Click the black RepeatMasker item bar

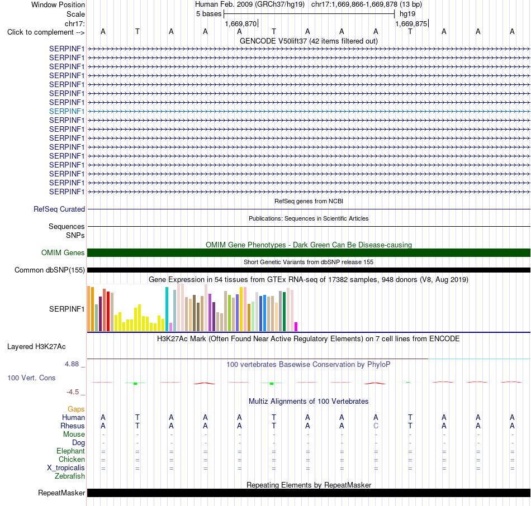pyautogui.click(x=309, y=493)
